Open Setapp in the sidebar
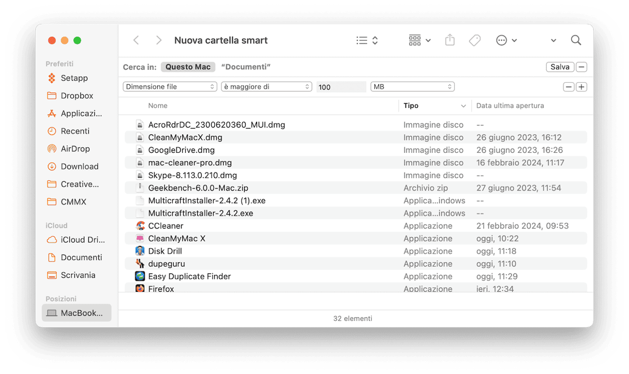 pyautogui.click(x=74, y=78)
